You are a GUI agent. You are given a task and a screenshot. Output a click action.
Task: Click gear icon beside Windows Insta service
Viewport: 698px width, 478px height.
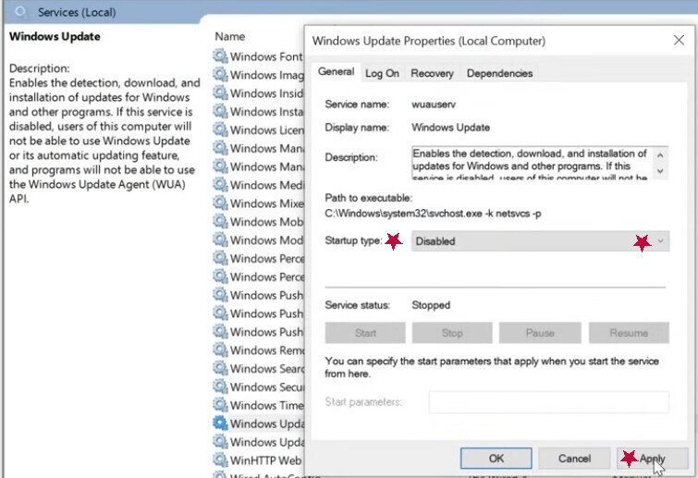tap(220, 111)
